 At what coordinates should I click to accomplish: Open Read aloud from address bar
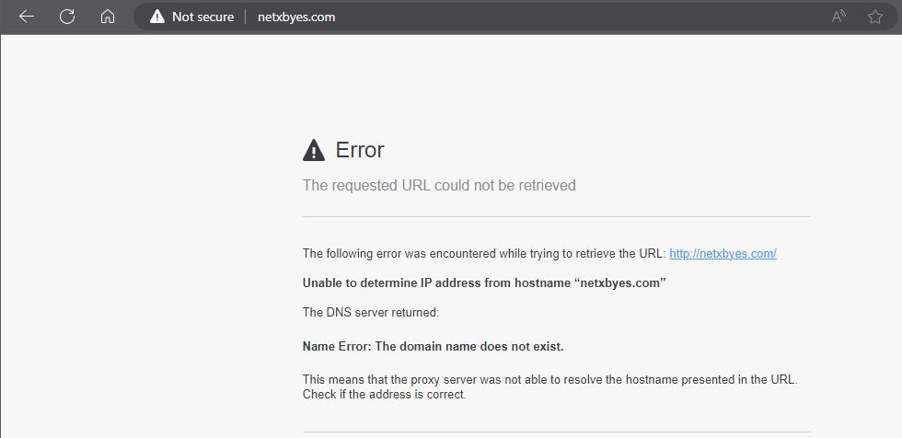pyautogui.click(x=838, y=17)
